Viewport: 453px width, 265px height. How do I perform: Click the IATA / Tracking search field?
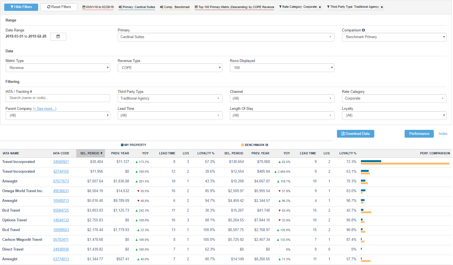pyautogui.click(x=58, y=98)
